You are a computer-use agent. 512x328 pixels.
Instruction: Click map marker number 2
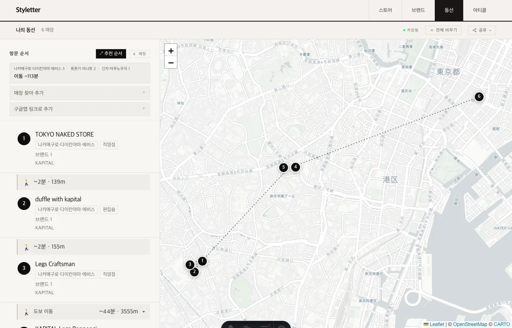tap(194, 272)
